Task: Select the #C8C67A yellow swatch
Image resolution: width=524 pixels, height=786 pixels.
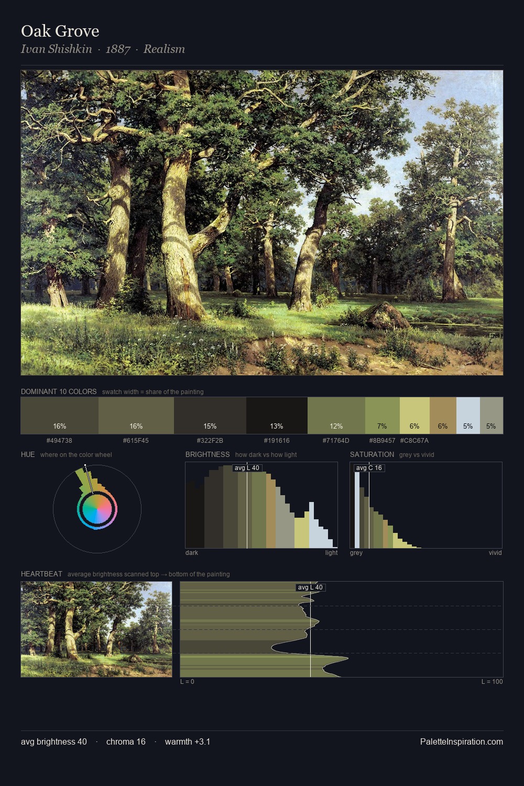Action: click(x=414, y=416)
